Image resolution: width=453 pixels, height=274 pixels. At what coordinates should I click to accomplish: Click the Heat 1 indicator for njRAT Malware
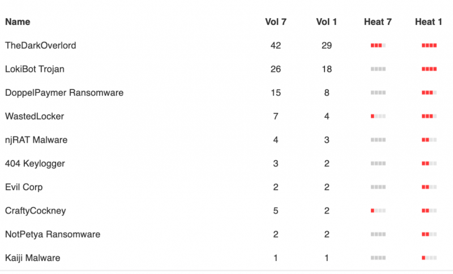429,140
